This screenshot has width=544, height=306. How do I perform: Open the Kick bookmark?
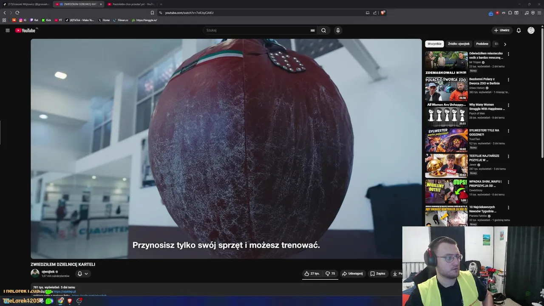tap(46, 20)
